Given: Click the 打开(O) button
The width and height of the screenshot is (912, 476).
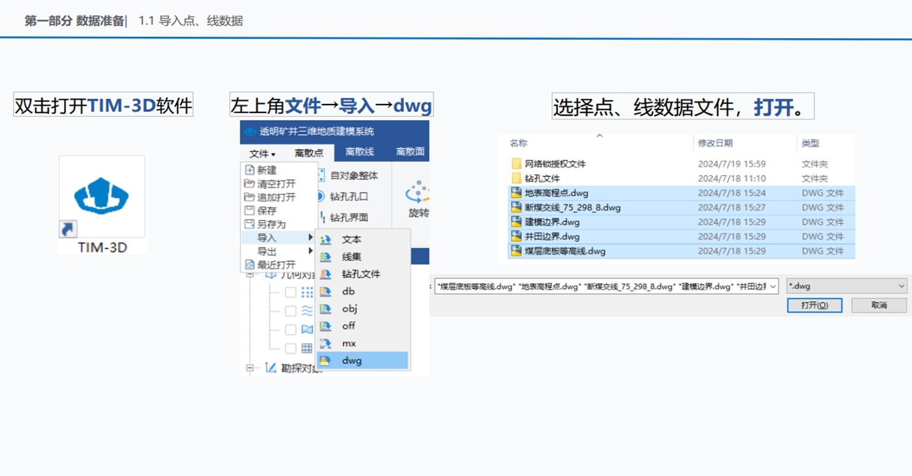Looking at the screenshot, I should pos(814,305).
